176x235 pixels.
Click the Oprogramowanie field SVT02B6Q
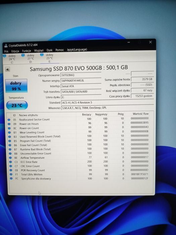[81, 75]
